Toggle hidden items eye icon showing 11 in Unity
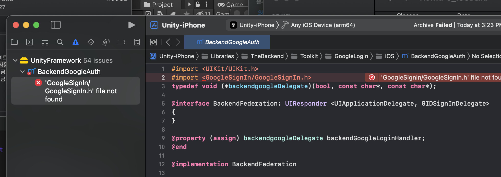 click(x=203, y=14)
